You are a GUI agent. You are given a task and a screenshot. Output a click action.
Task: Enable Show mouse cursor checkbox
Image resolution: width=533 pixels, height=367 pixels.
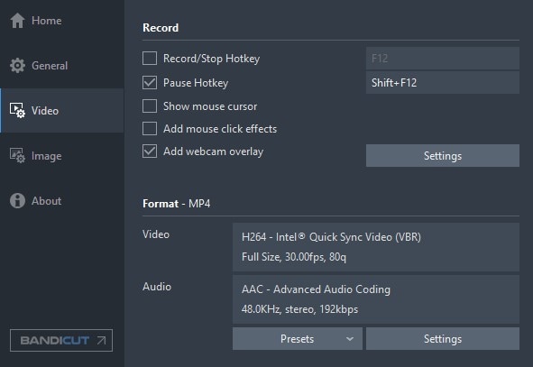[150, 106]
